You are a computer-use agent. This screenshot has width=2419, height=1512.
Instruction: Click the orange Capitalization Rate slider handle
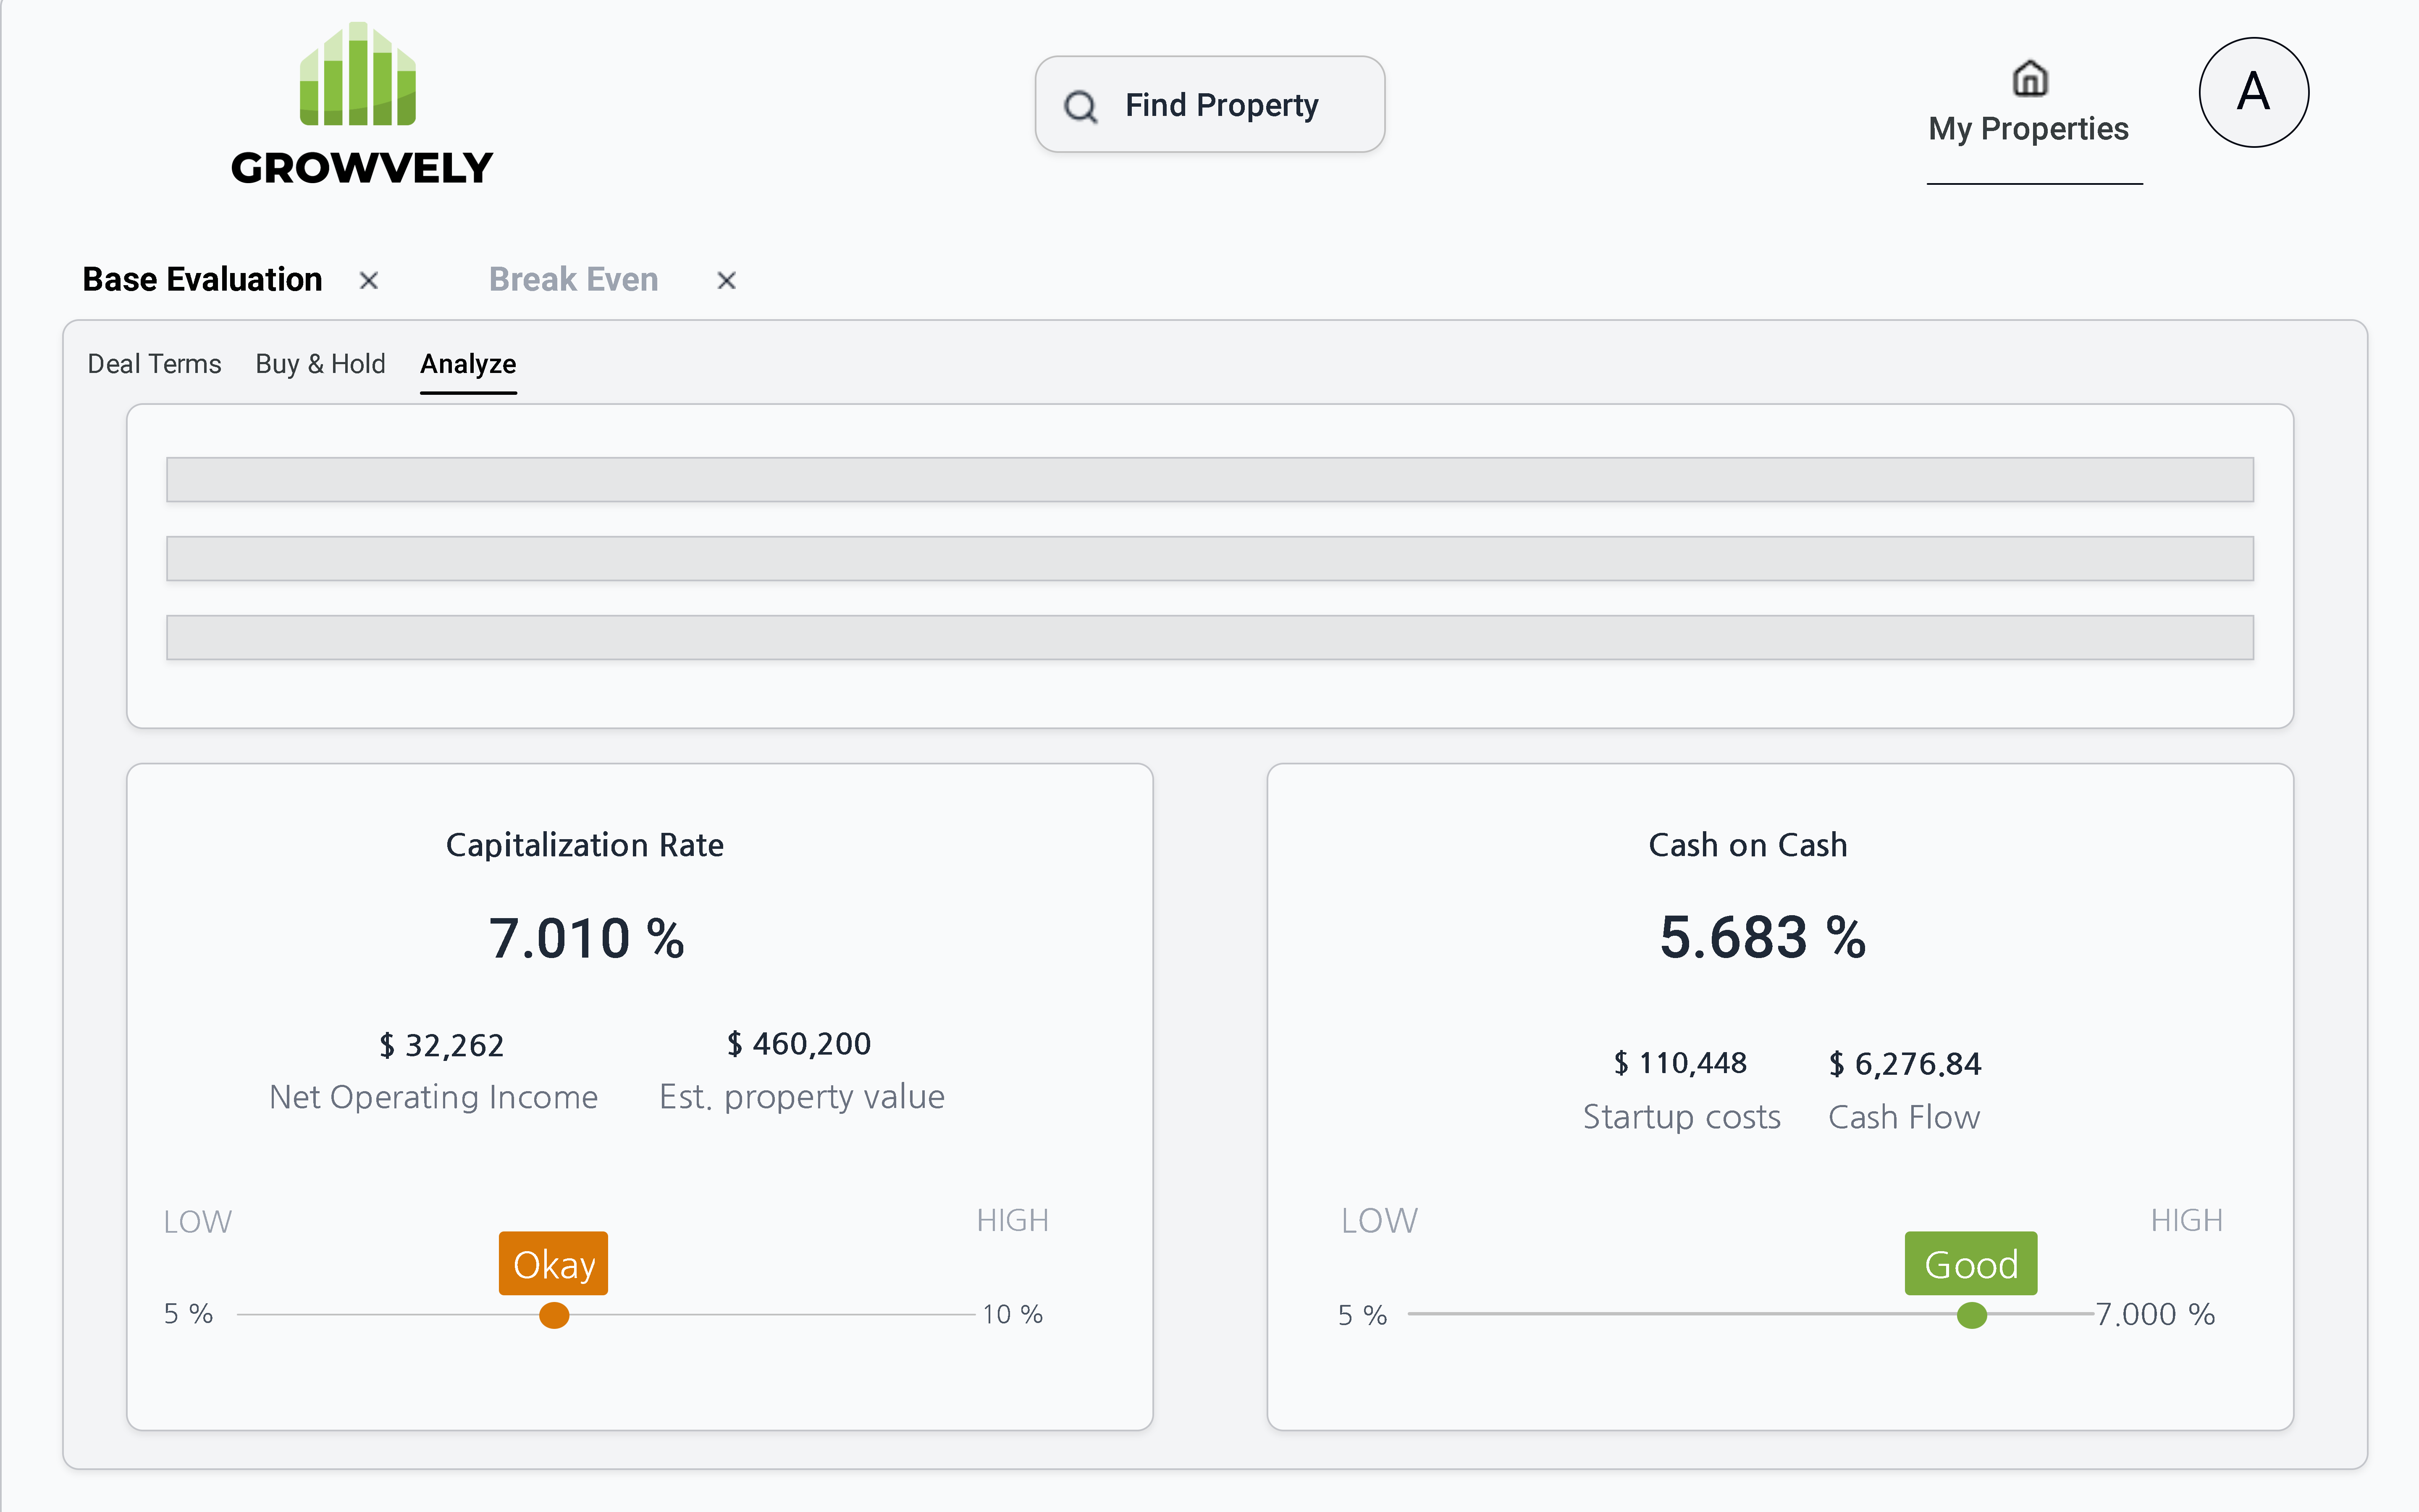pos(554,1315)
